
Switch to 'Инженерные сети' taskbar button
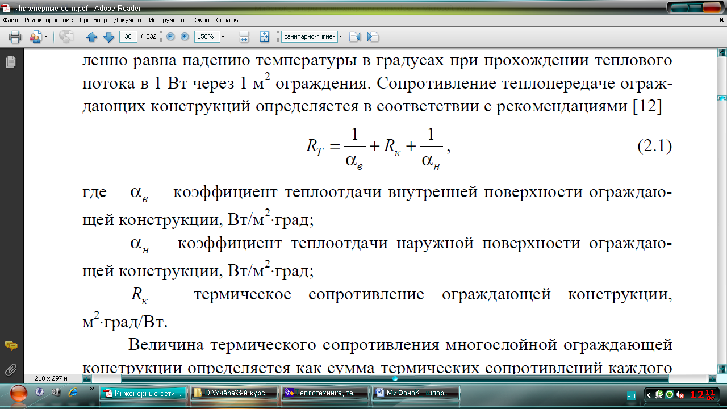(x=144, y=393)
